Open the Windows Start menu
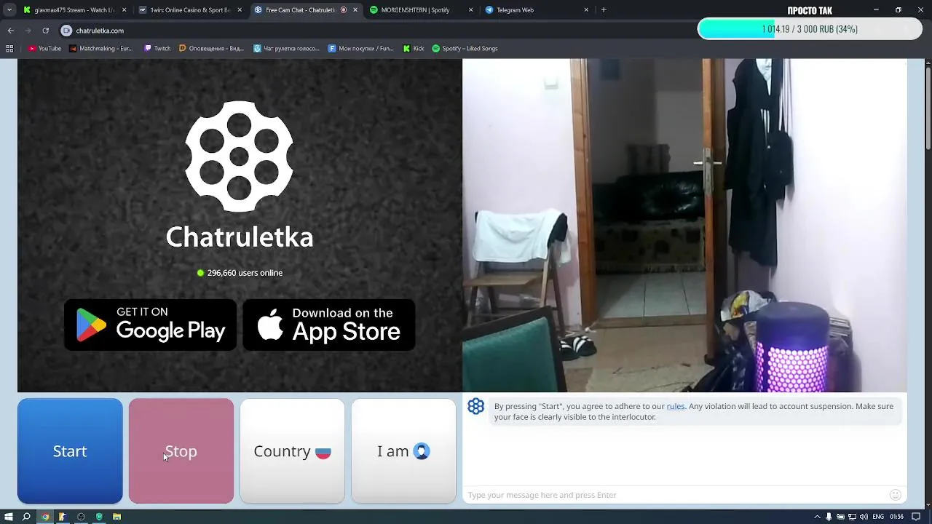Screen dimensions: 932x524 [x=9, y=517]
